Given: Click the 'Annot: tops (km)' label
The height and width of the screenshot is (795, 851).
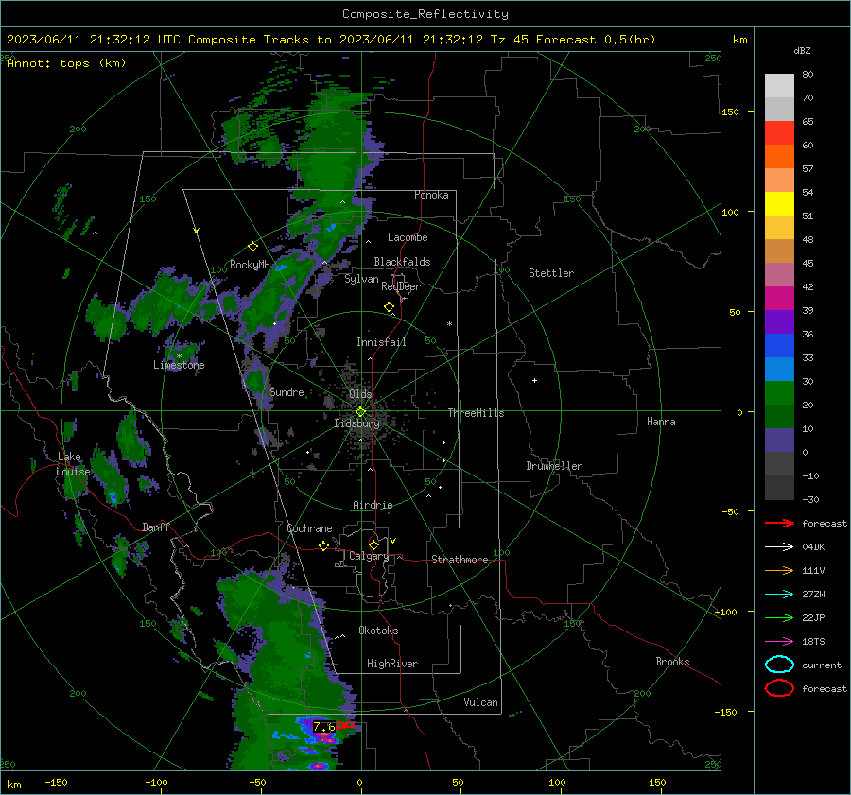Looking at the screenshot, I should [66, 63].
